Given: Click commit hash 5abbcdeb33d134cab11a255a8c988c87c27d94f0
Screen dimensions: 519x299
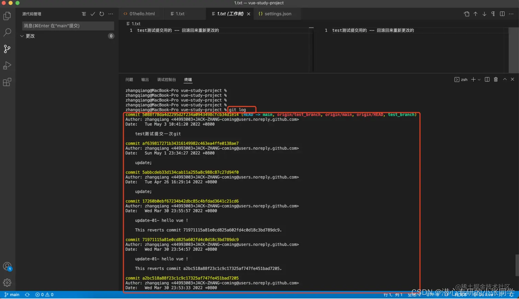Looking at the screenshot, I should (x=191, y=172).
